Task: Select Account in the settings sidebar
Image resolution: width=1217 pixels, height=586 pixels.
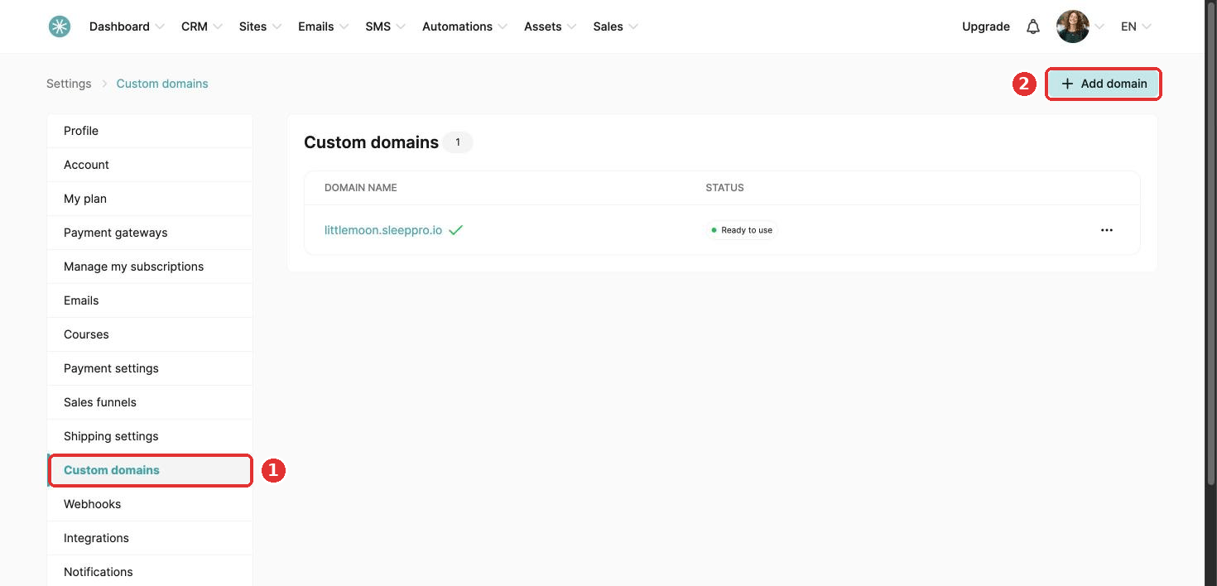Action: point(150,165)
